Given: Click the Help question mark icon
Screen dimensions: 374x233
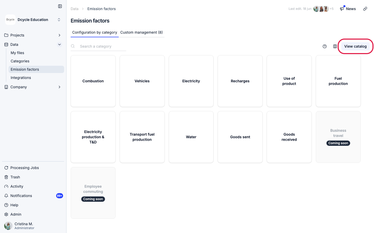Looking at the screenshot, I should pos(6,205).
